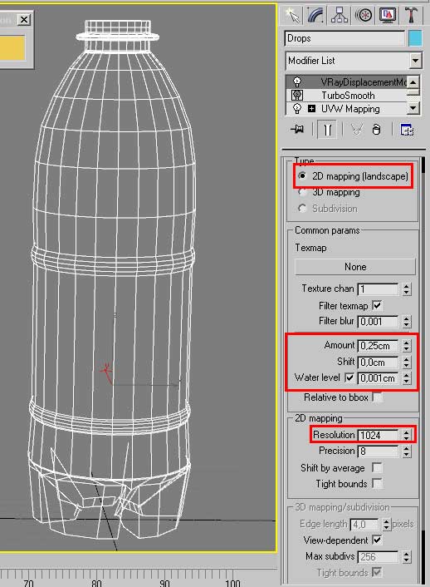Screen dimensions: 430x587
Task: Click the Texmap None button
Action: click(x=355, y=267)
